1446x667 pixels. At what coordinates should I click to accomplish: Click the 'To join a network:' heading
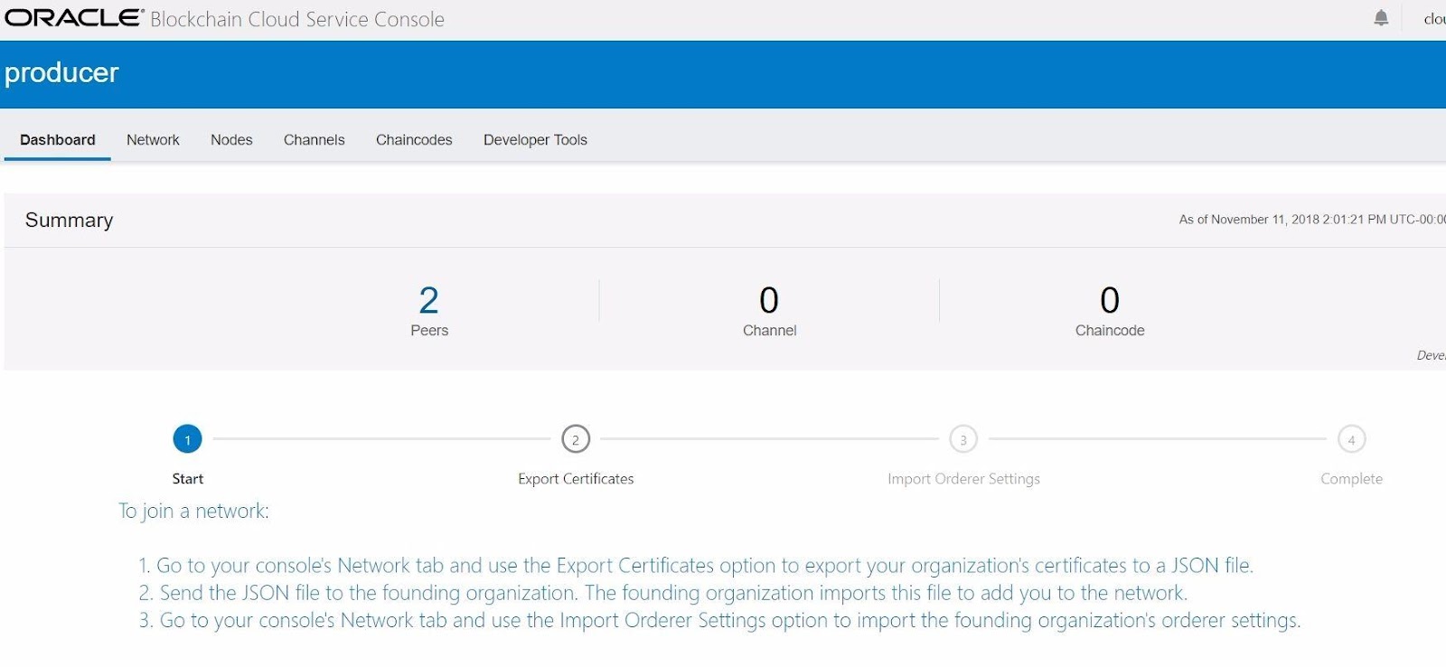click(193, 512)
